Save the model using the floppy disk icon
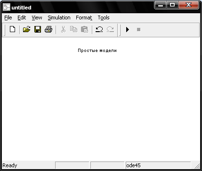The image size is (202, 171). [x=38, y=29]
